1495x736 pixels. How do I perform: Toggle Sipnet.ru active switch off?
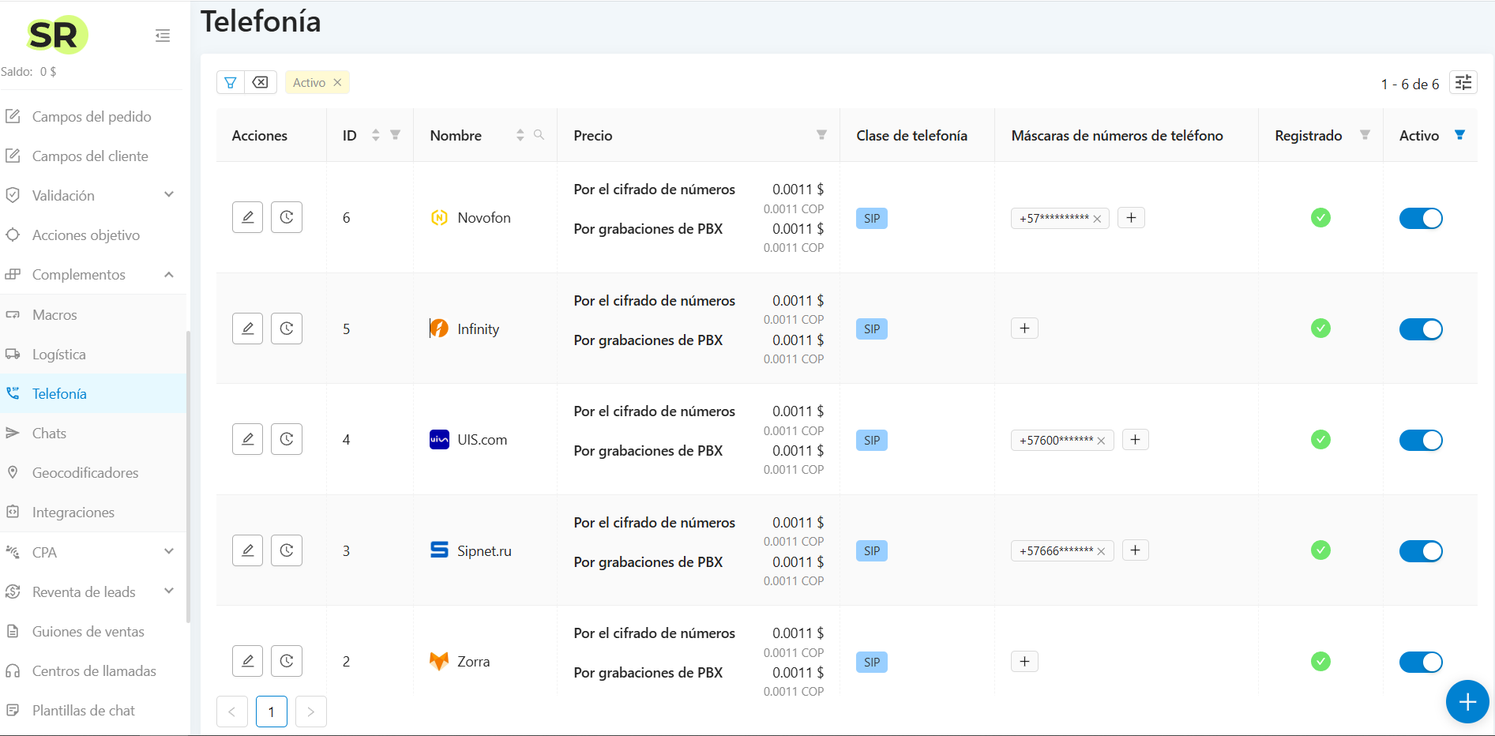click(1420, 551)
